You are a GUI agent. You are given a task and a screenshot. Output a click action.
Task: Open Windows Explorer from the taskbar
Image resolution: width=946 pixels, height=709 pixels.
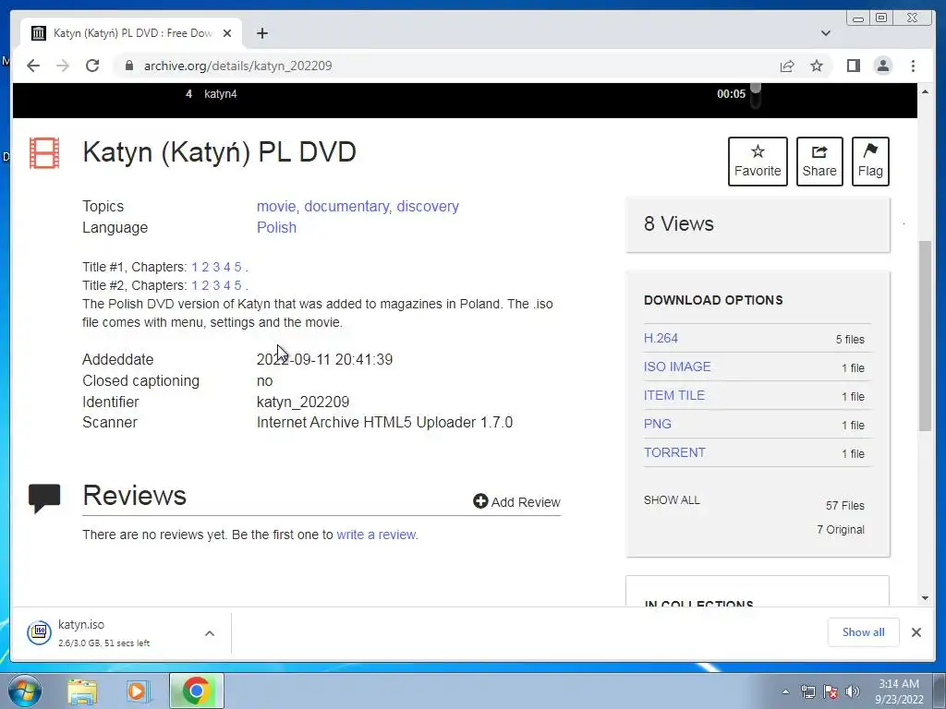[82, 691]
